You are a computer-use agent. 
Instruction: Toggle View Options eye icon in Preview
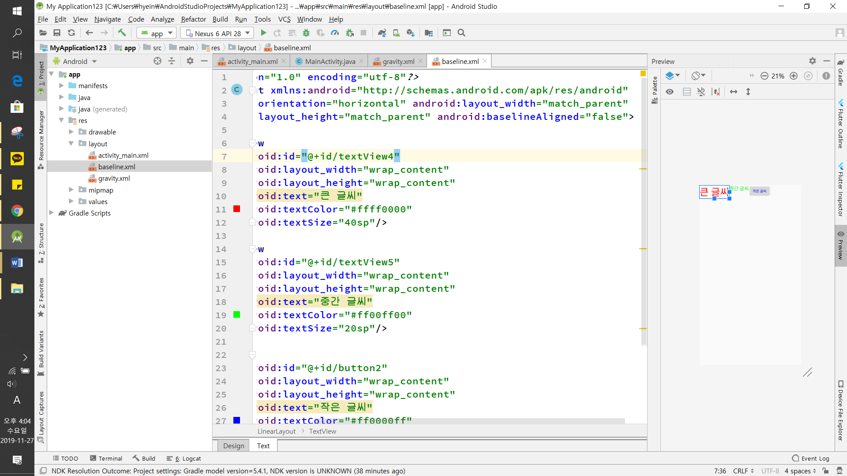[x=670, y=92]
